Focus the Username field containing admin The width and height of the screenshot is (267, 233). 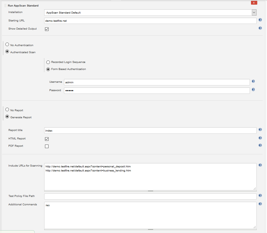157,82
